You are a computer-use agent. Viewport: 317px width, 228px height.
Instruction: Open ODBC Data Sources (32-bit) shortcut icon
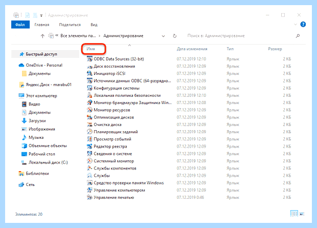(x=89, y=59)
